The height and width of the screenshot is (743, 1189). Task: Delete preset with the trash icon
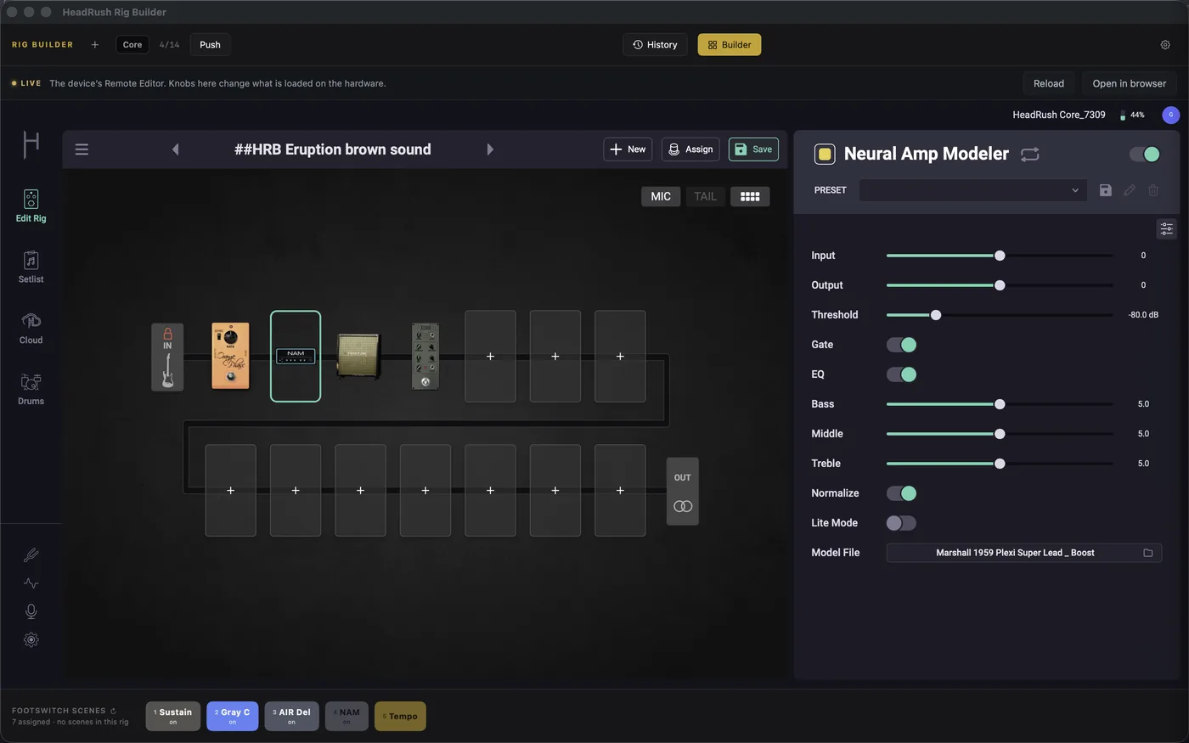(x=1152, y=190)
